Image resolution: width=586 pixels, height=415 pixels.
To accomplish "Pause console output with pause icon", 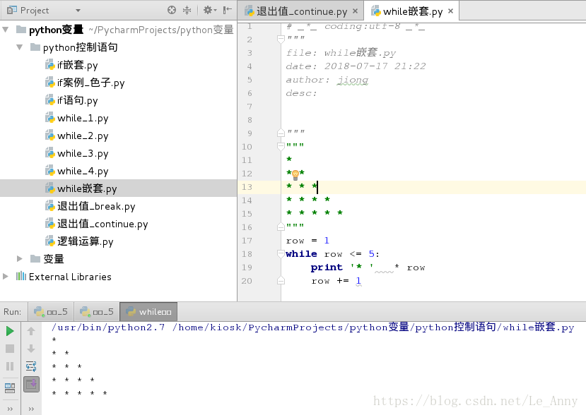I will pos(9,366).
